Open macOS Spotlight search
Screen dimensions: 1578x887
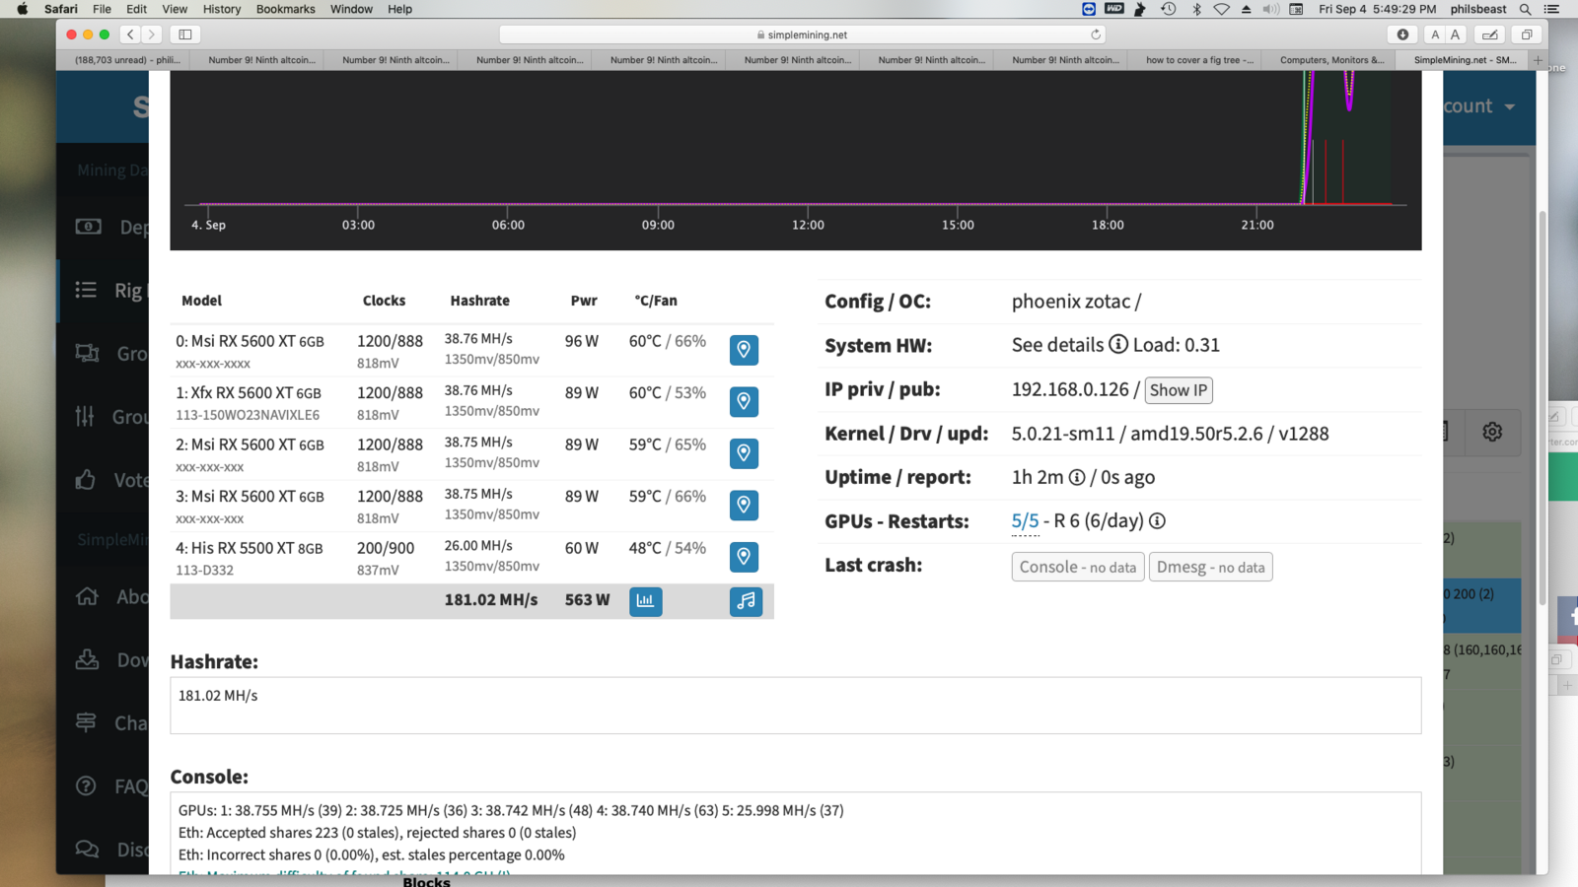click(1525, 9)
